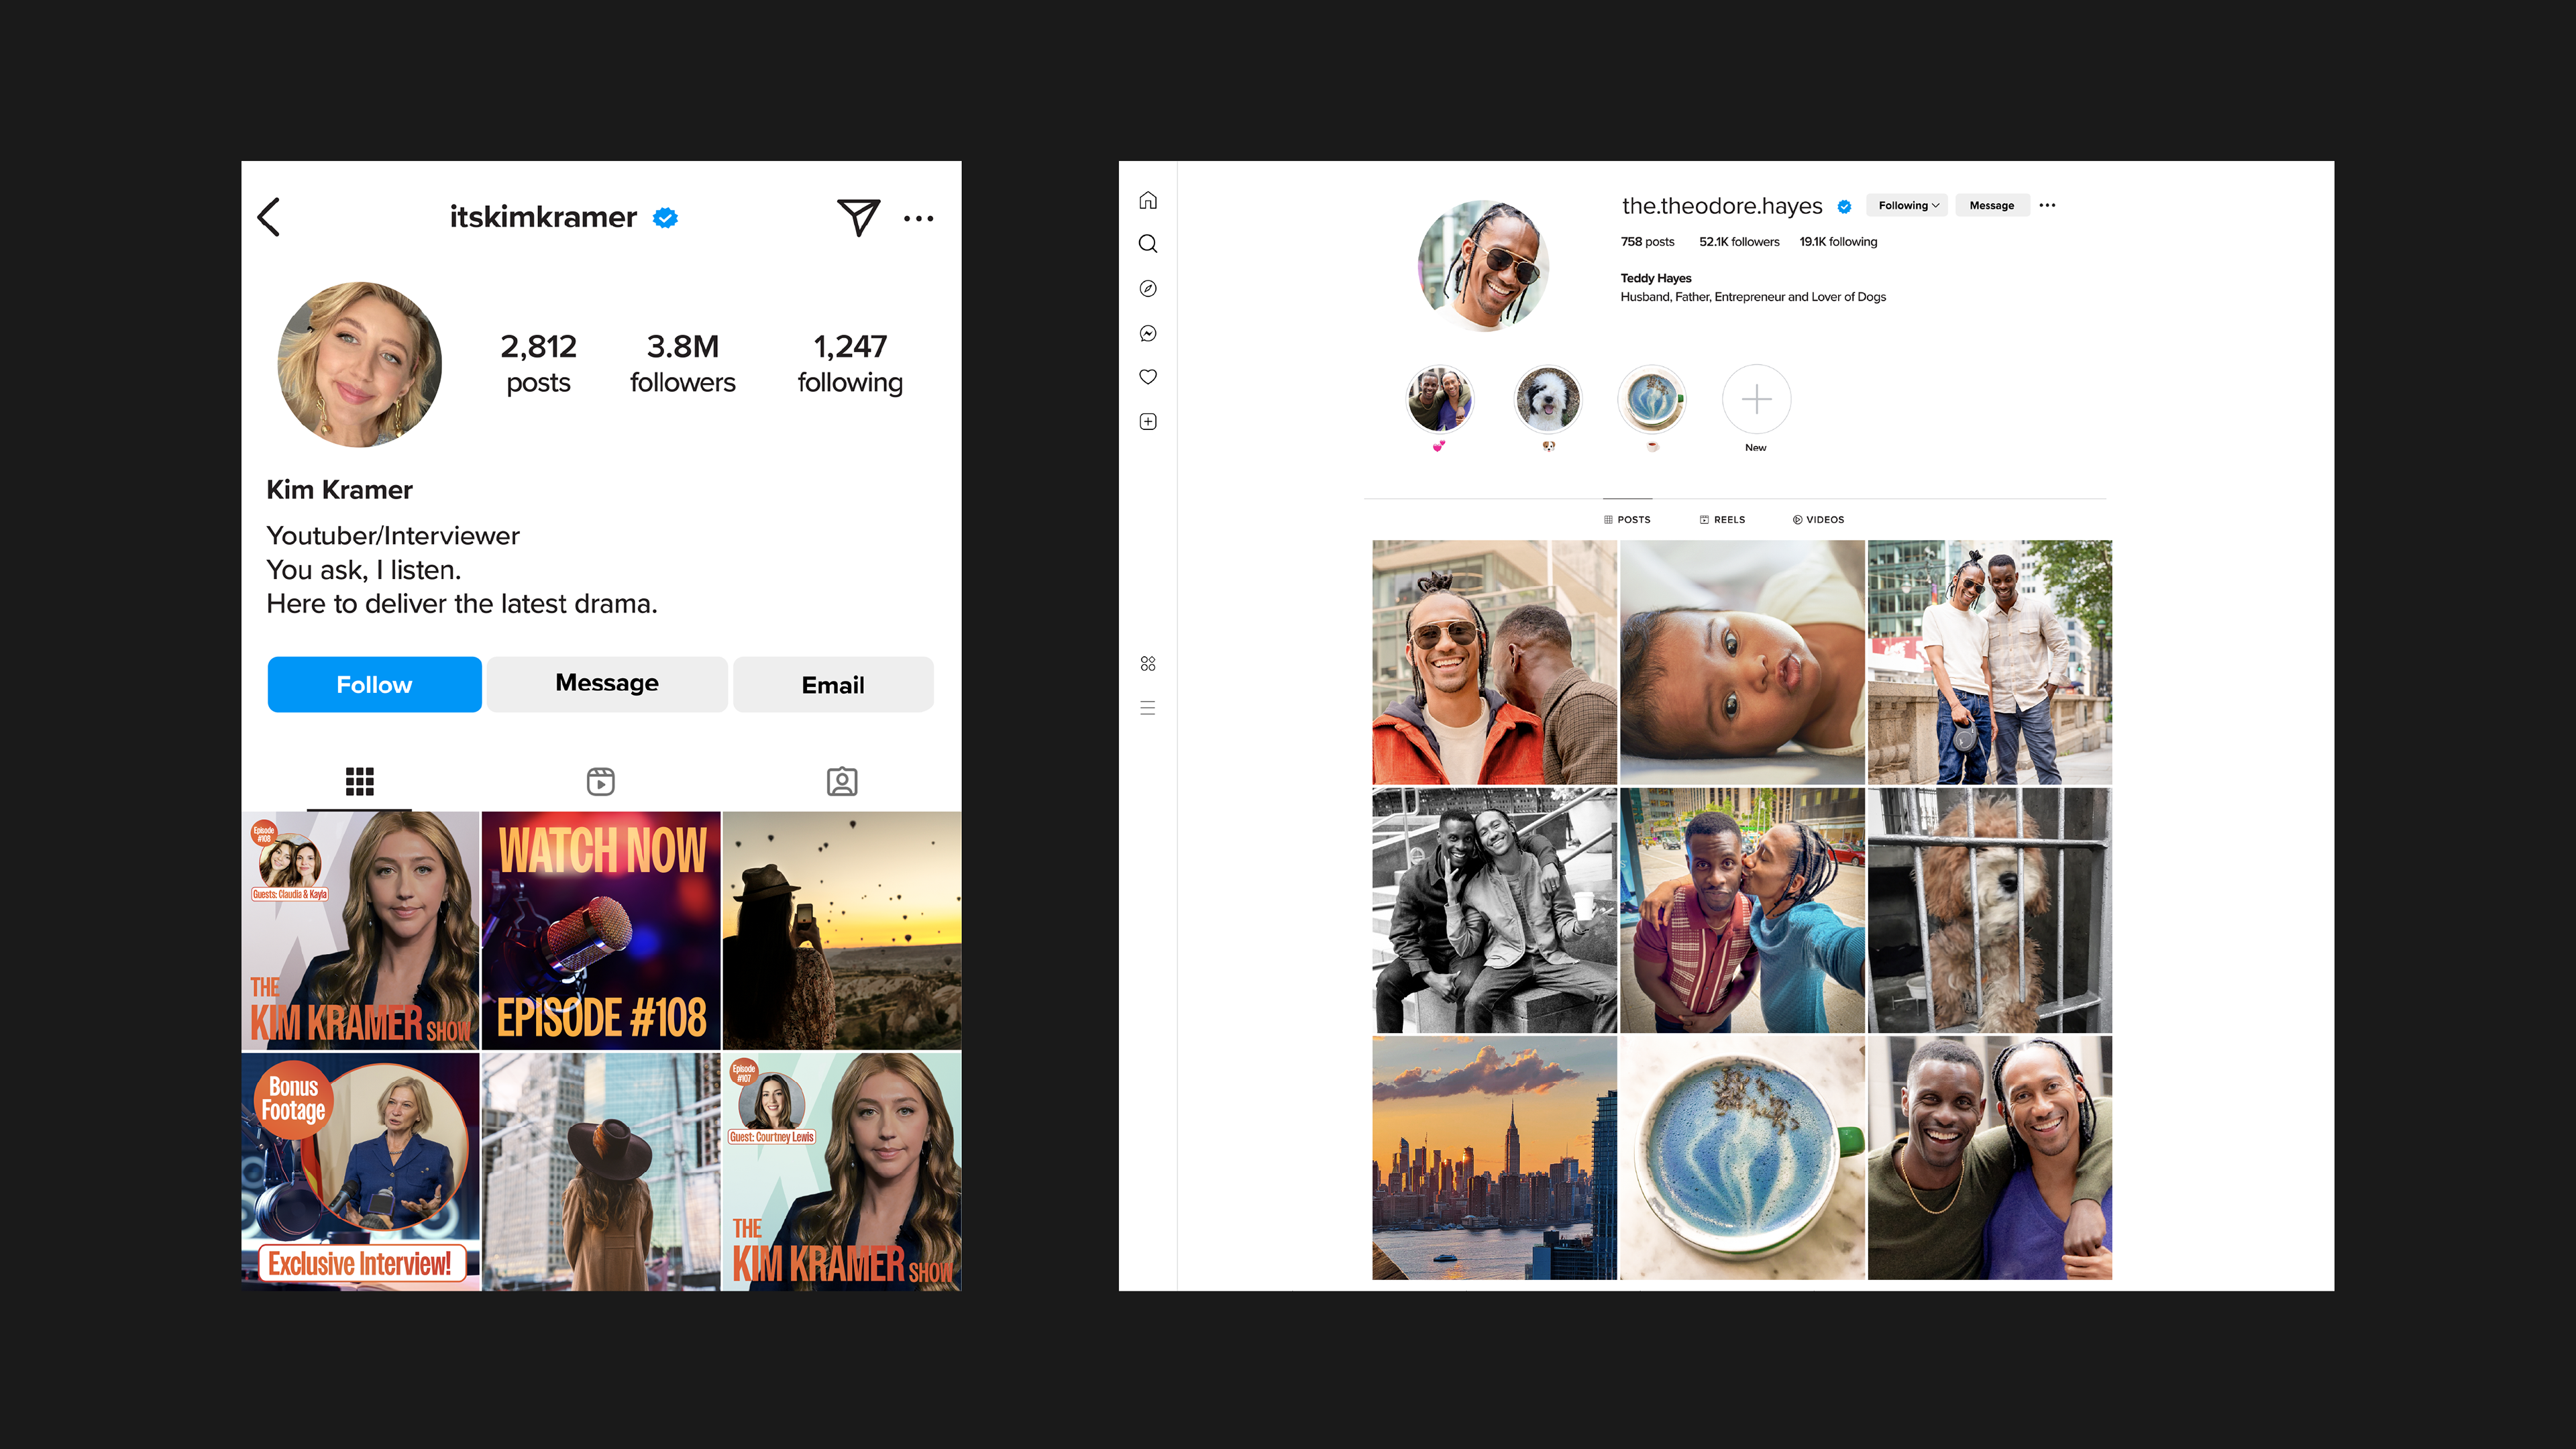
Task: Open the Episode #108 Watch Now post
Action: click(601, 930)
